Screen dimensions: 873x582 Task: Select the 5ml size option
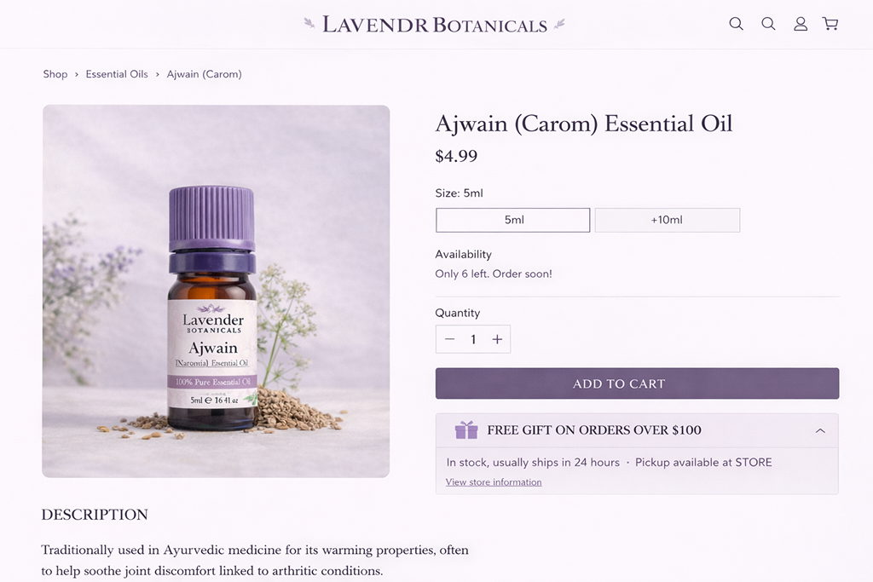[x=512, y=220]
